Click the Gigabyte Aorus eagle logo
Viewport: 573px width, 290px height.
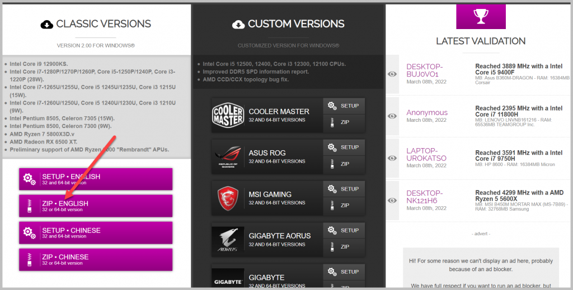228,240
